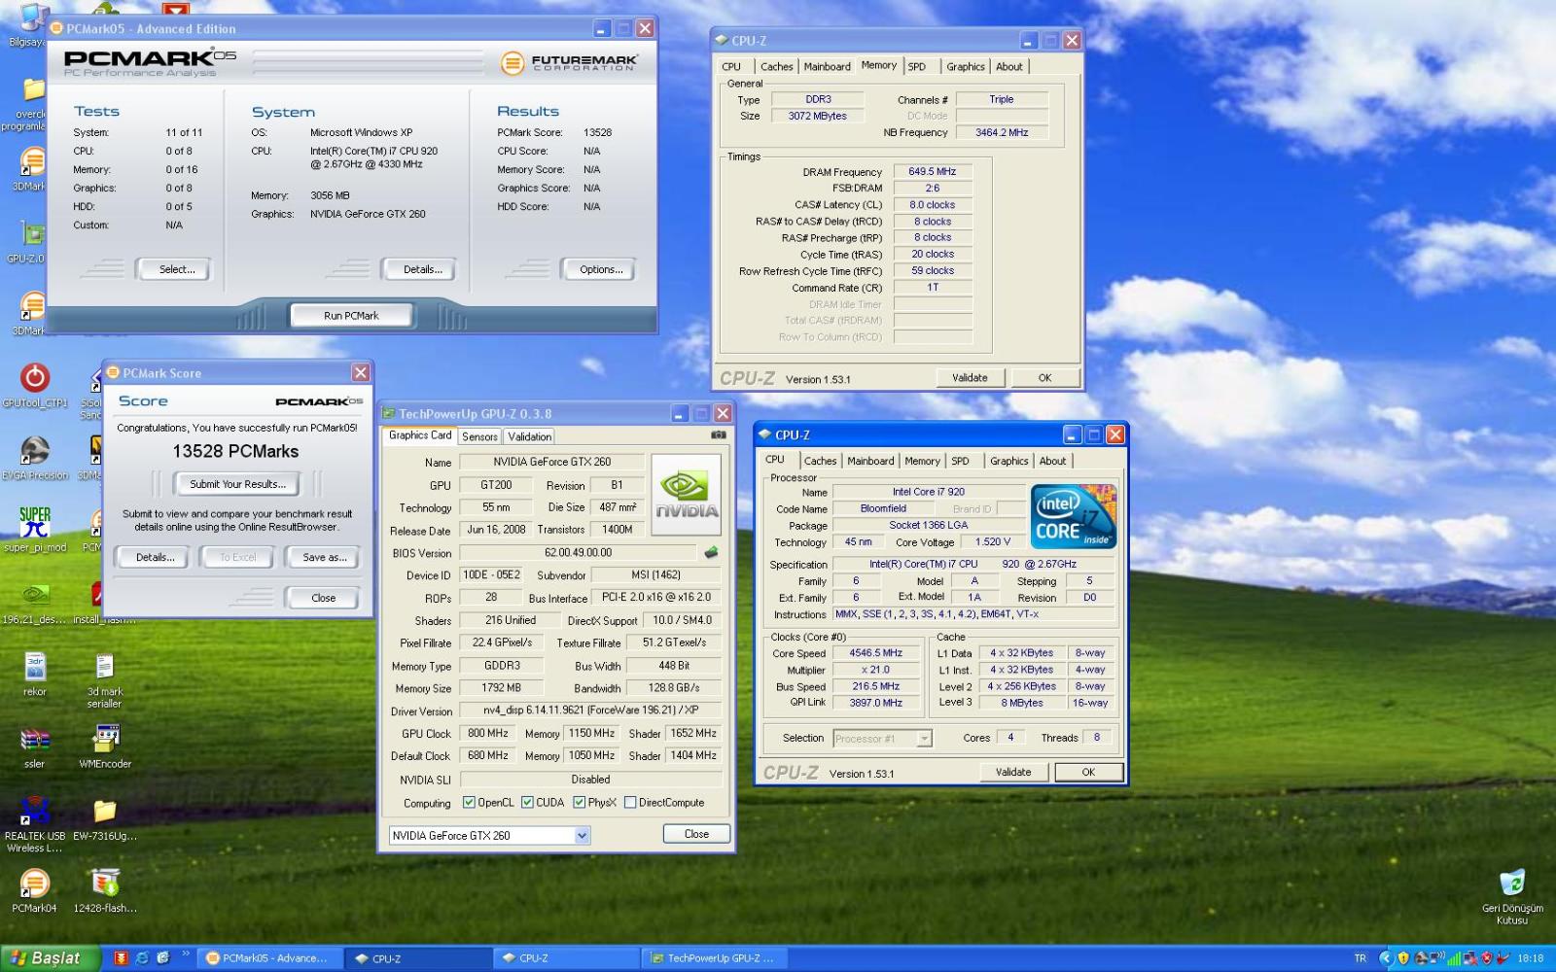The image size is (1556, 972).
Task: Click DRAM Frequency value 649.5 MHz
Action: coord(932,172)
